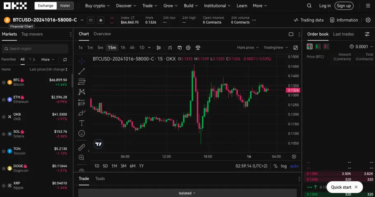This screenshot has height=197, width=375.
Task: Favorite the SOL Solana row star
Action: point(4,134)
